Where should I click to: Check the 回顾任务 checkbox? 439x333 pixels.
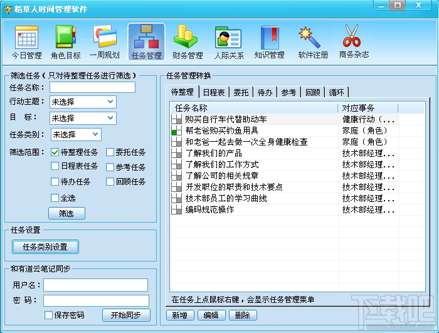click(x=110, y=181)
